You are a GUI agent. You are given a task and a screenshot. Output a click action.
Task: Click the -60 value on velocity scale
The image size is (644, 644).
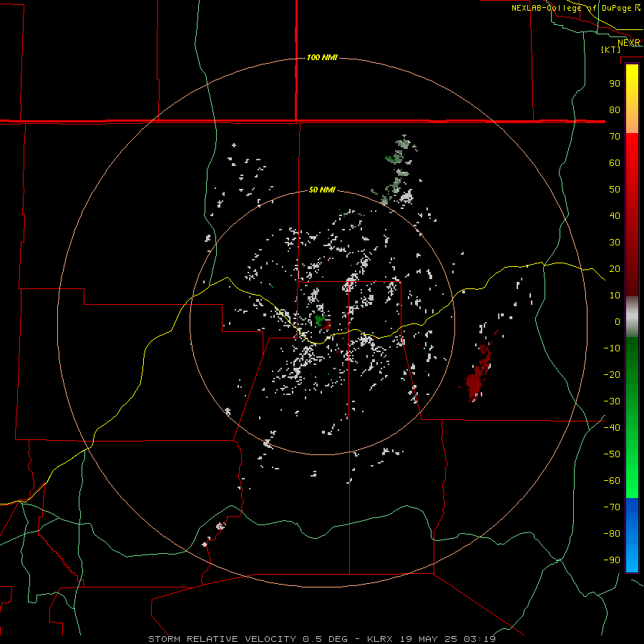coord(612,481)
